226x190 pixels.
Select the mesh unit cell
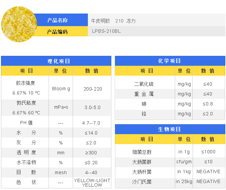(61, 172)
